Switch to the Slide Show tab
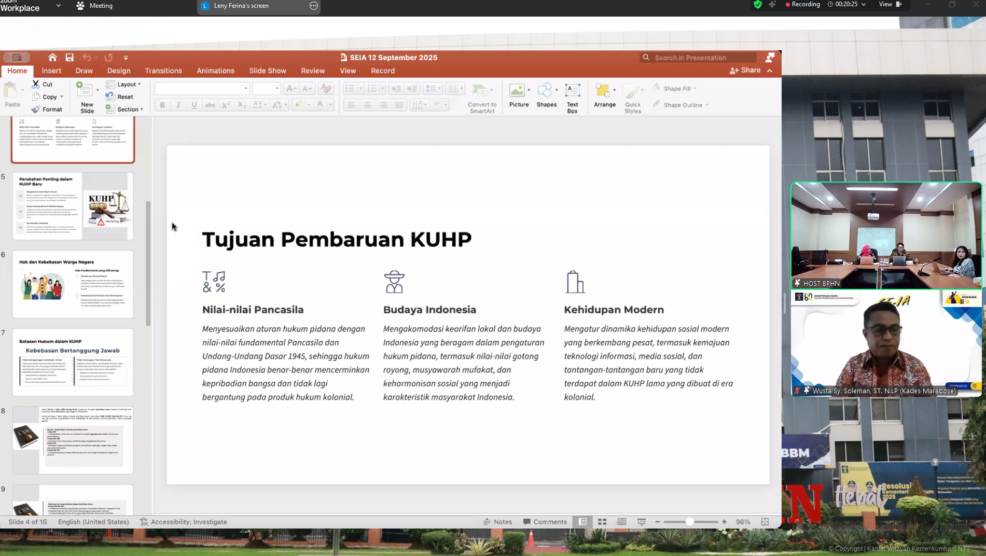 click(267, 71)
